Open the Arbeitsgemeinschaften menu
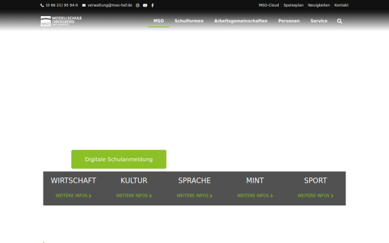 click(x=241, y=21)
